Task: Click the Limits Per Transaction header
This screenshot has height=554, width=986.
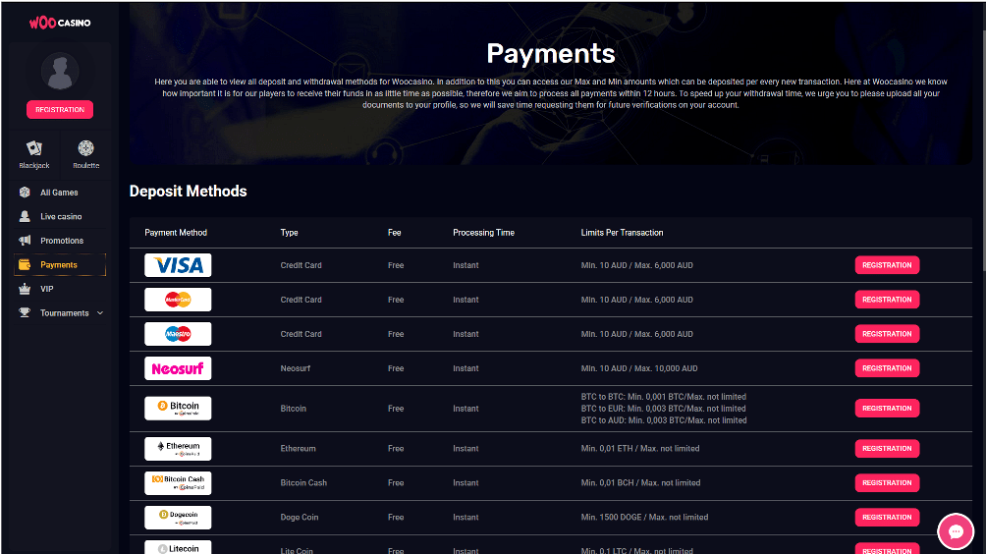Action: click(x=622, y=233)
